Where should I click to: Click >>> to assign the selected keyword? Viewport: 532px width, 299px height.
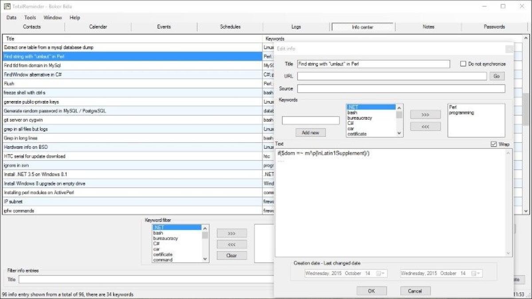coord(425,114)
